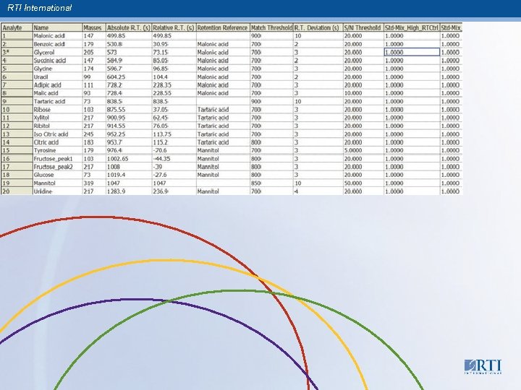Select Retention Reference cell in Benzoic acid row
This screenshot has height=390, width=521.
pos(223,44)
